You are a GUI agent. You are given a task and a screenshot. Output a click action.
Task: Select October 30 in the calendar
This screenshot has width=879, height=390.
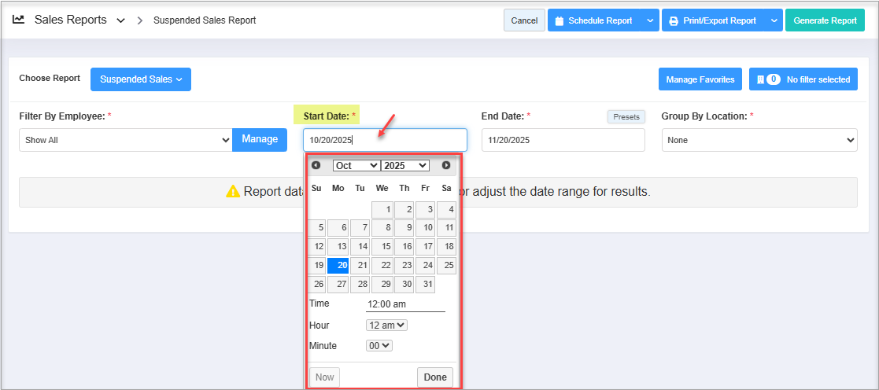[x=404, y=284]
